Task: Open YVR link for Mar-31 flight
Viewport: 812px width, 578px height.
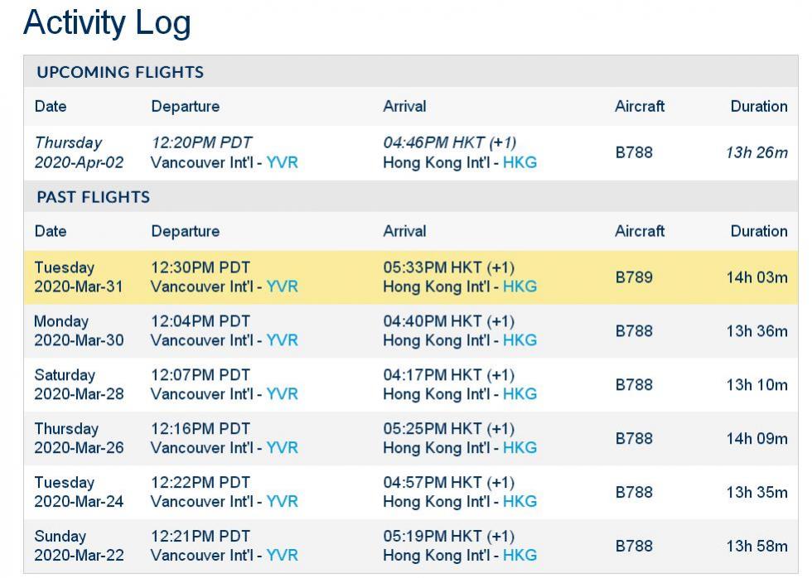Action: [x=282, y=287]
